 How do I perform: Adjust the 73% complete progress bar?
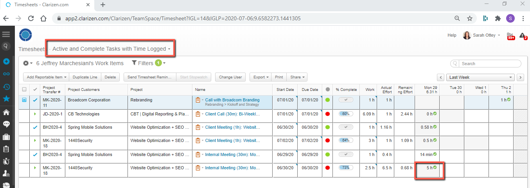tap(346, 168)
